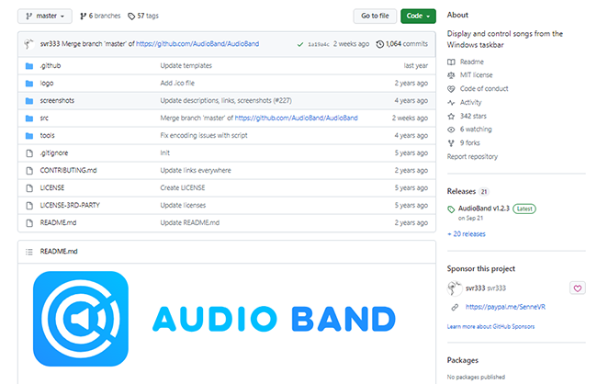This screenshot has width=597, height=384.
Task: Open commit 'Update descriptions, links, screenshots (#227)'
Action: click(226, 100)
